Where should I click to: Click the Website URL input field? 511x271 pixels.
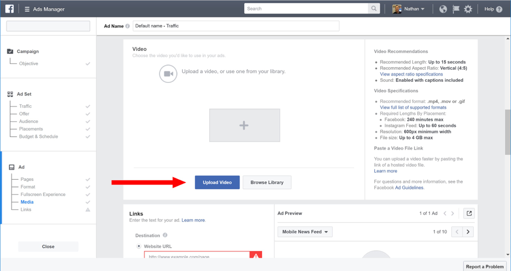click(x=197, y=255)
